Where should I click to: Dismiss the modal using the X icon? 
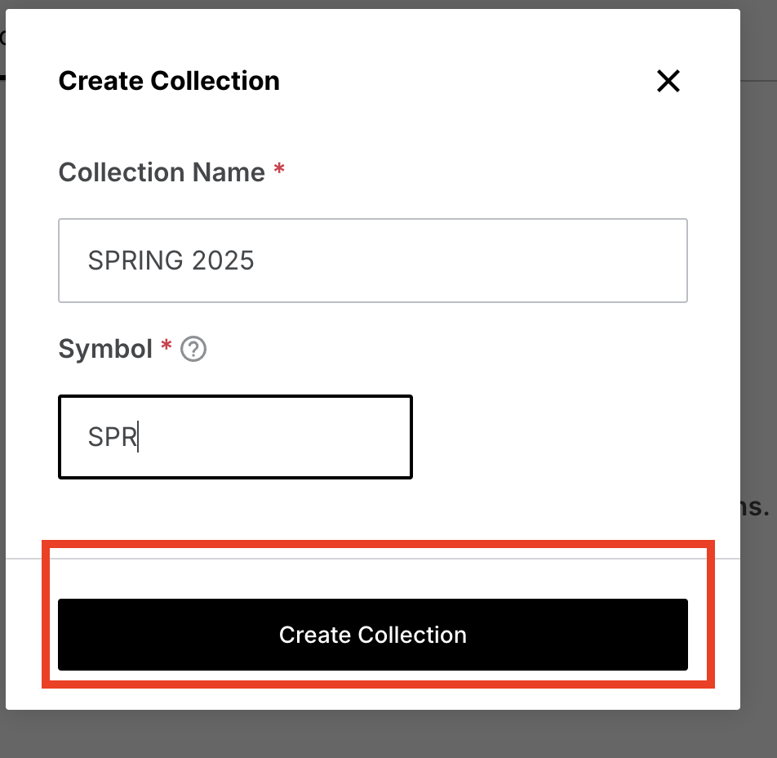[x=668, y=81]
